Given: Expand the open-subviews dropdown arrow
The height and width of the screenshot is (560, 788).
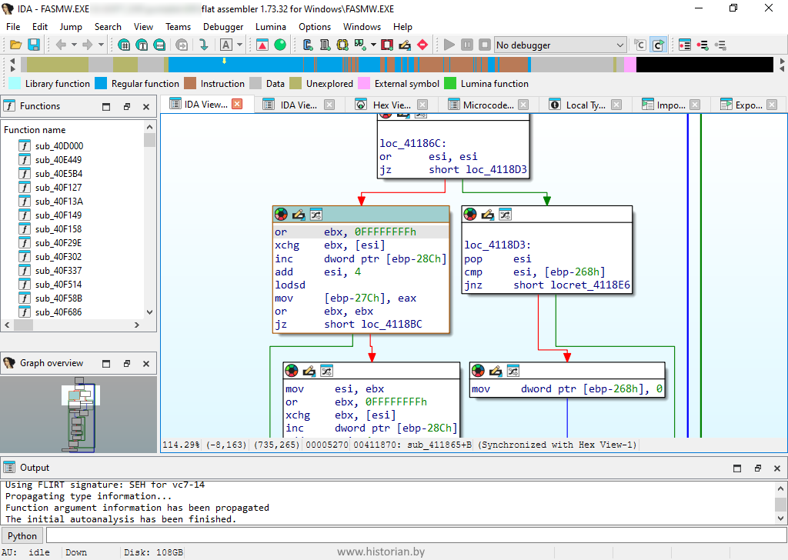Looking at the screenshot, I should [x=373, y=45].
